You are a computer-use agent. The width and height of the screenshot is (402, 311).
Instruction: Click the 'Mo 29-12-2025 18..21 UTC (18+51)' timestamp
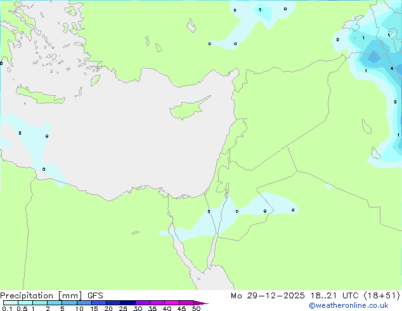tap(315, 296)
